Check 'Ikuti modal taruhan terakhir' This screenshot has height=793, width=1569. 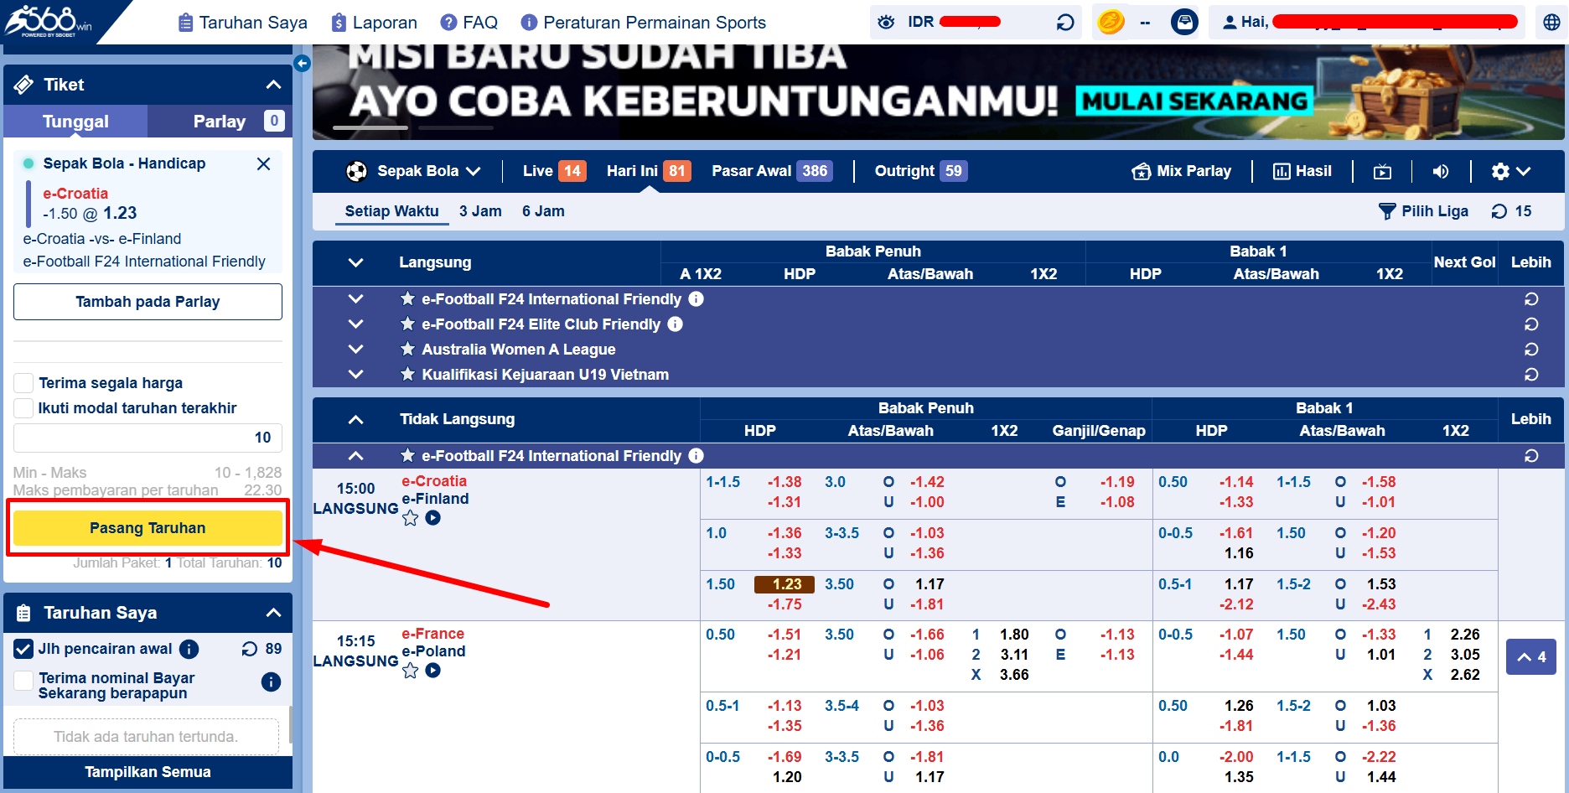pos(23,408)
